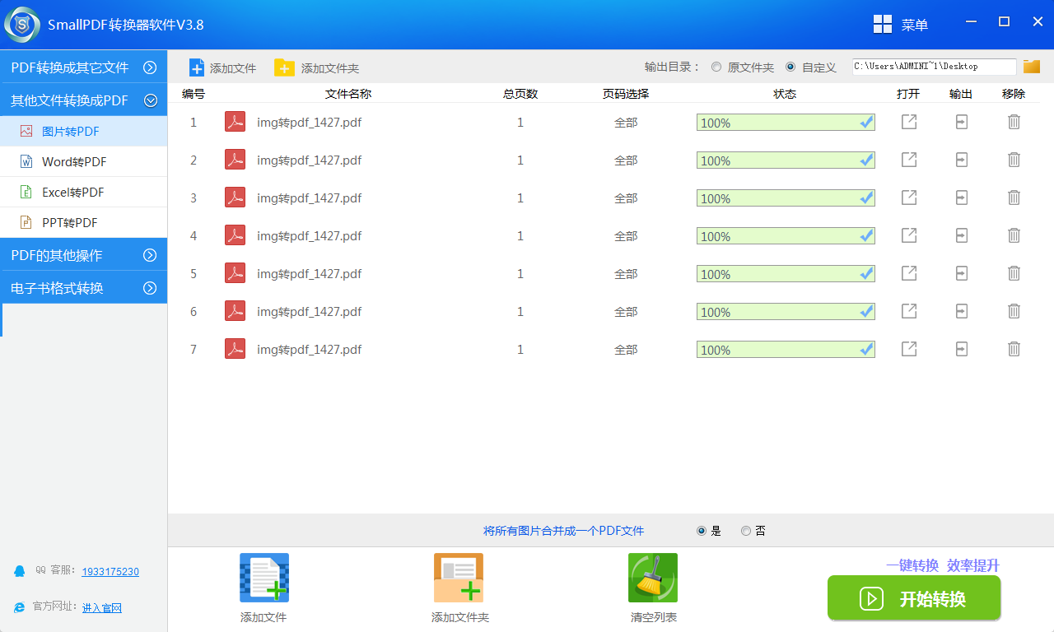Click the 总页数 column header
The width and height of the screenshot is (1054, 632).
click(520, 94)
